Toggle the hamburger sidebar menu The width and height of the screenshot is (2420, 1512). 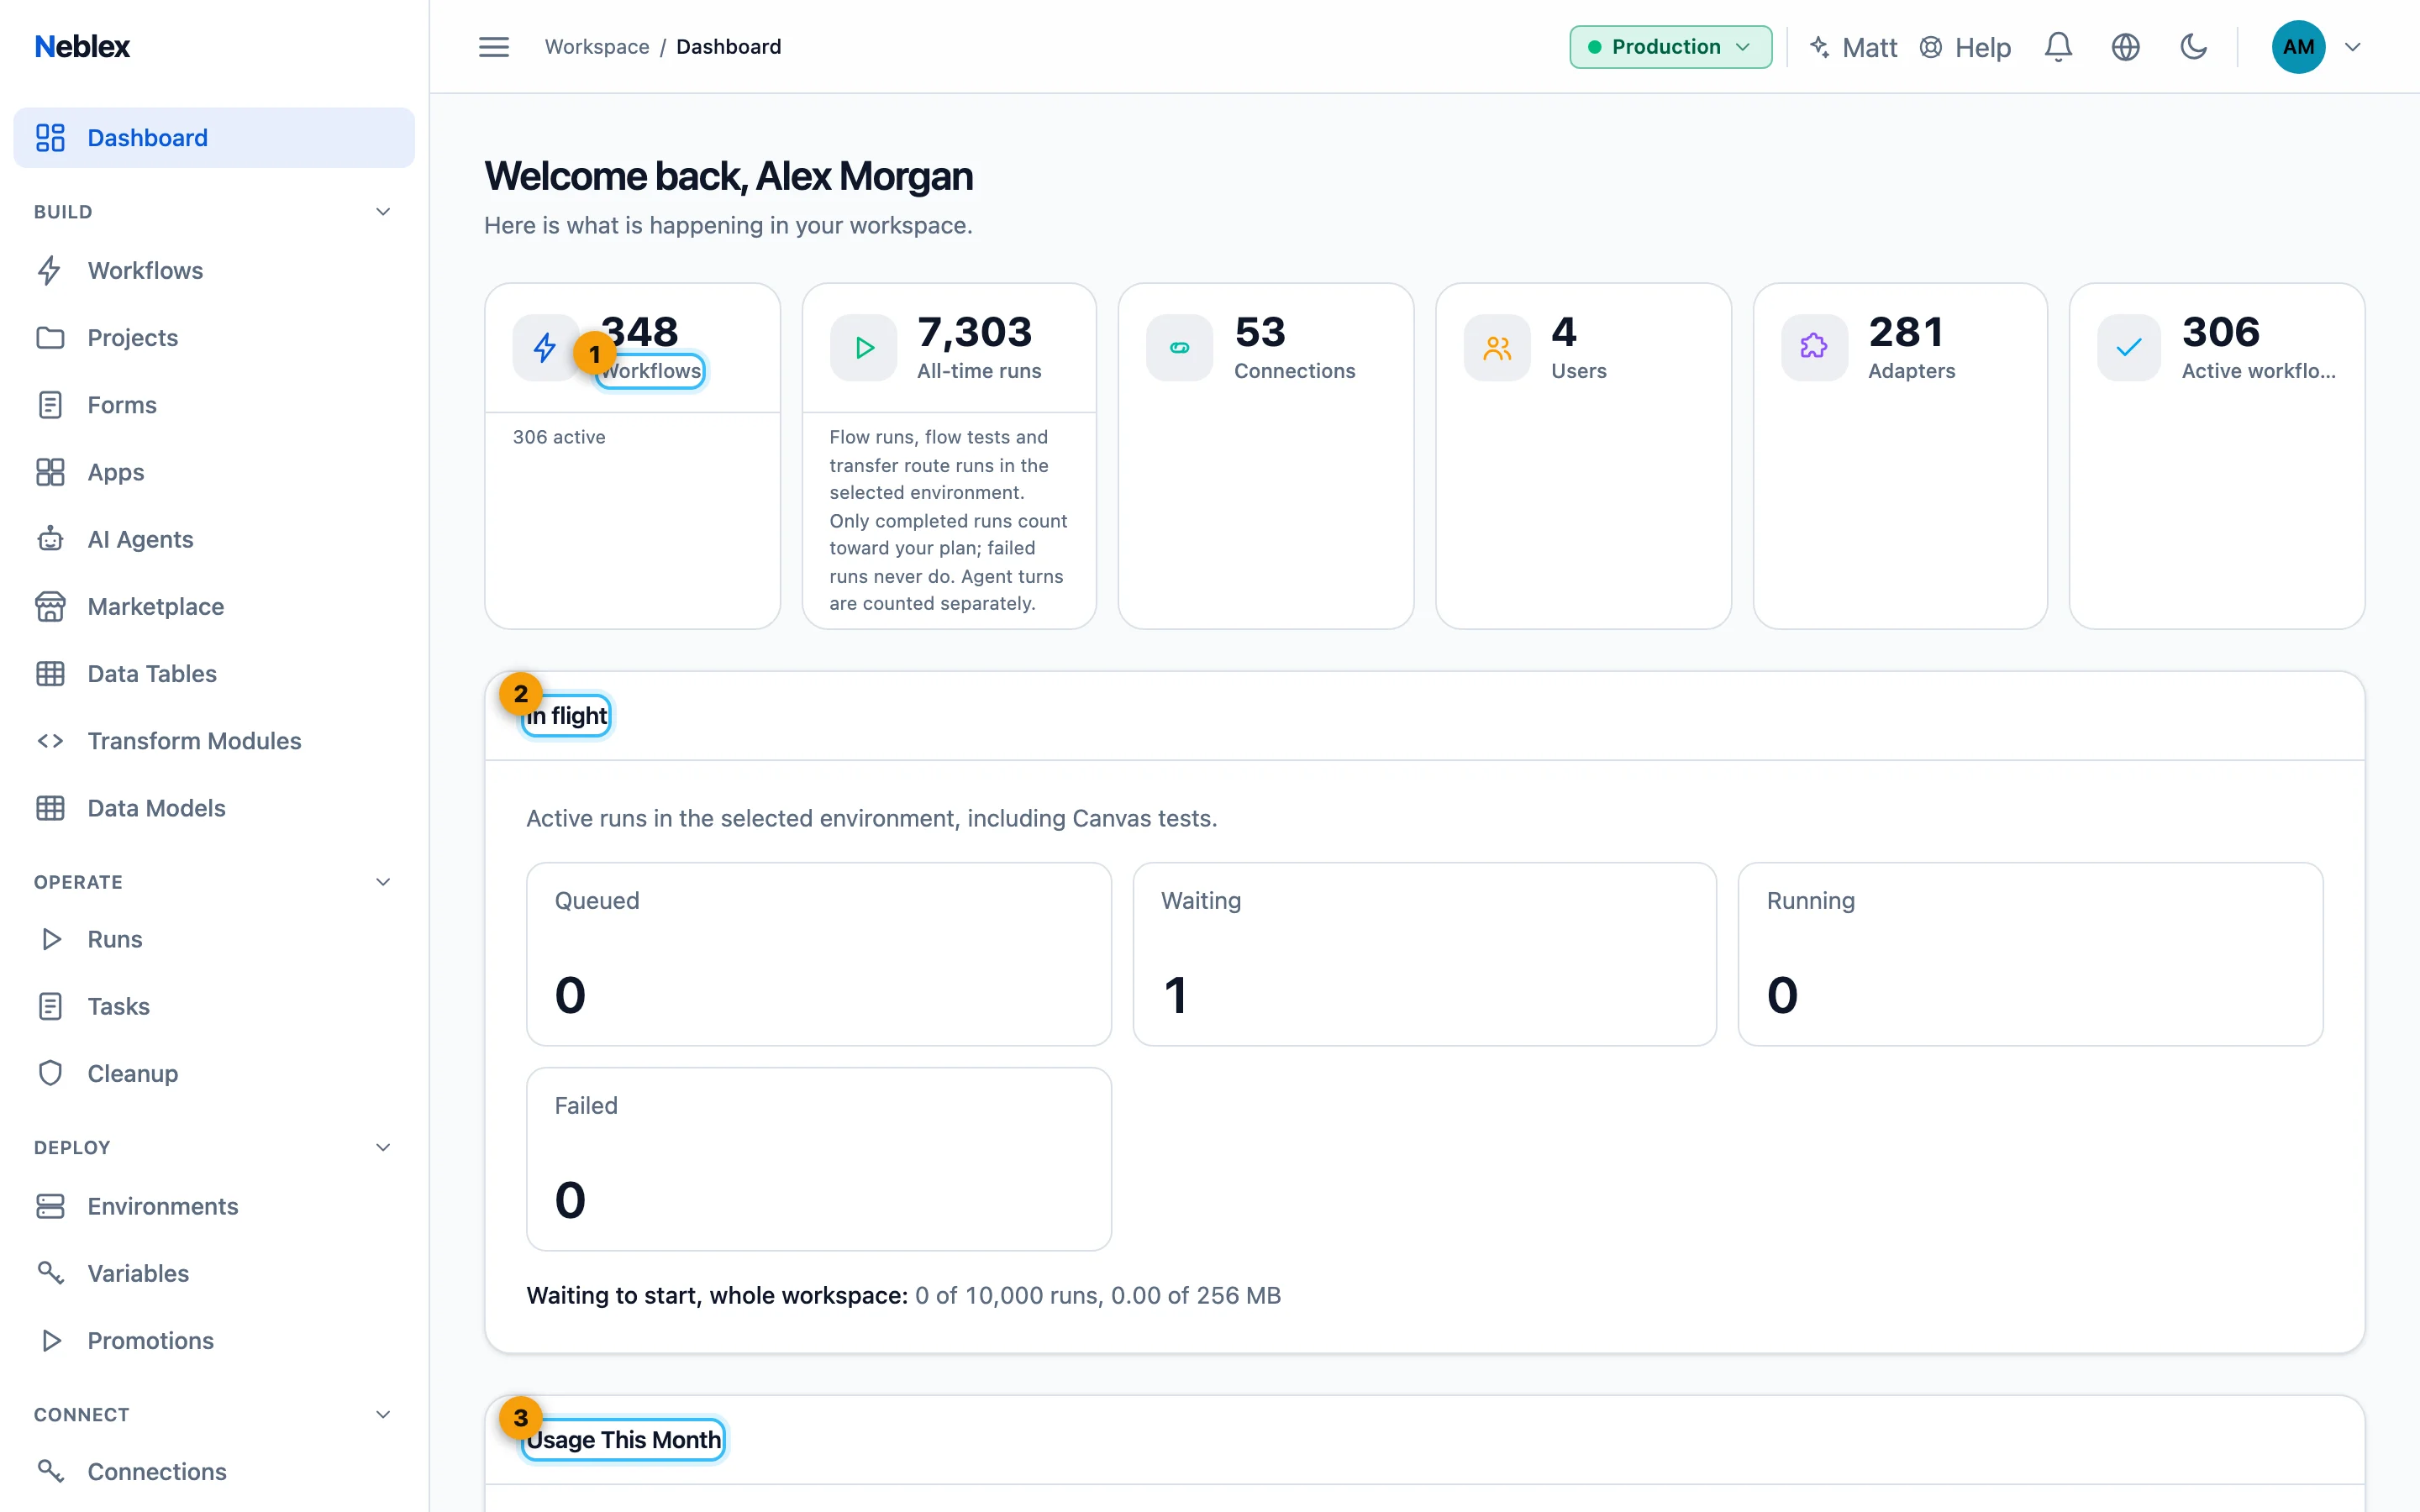(x=494, y=47)
